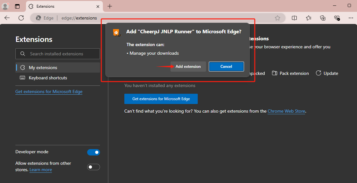The image size is (357, 183).
Task: Toggle the Developer mode switch
Action: click(x=94, y=152)
